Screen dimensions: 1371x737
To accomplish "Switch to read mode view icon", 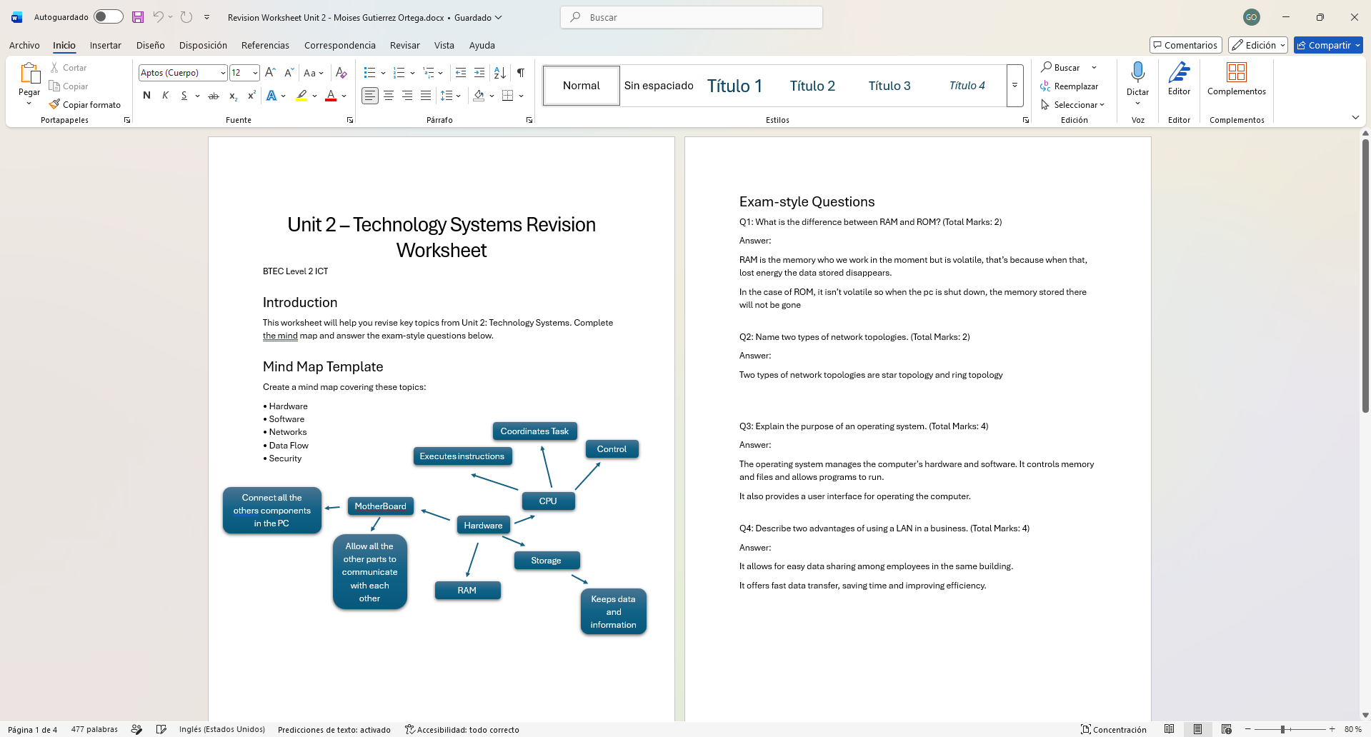I will [1170, 729].
